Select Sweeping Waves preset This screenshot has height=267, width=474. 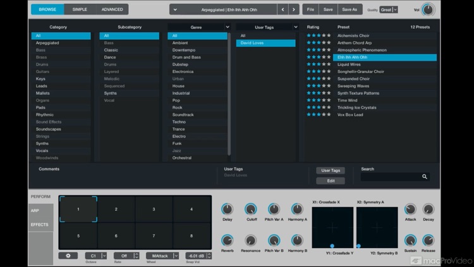tap(384, 86)
